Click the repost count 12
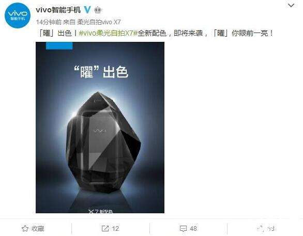 tap(115, 229)
